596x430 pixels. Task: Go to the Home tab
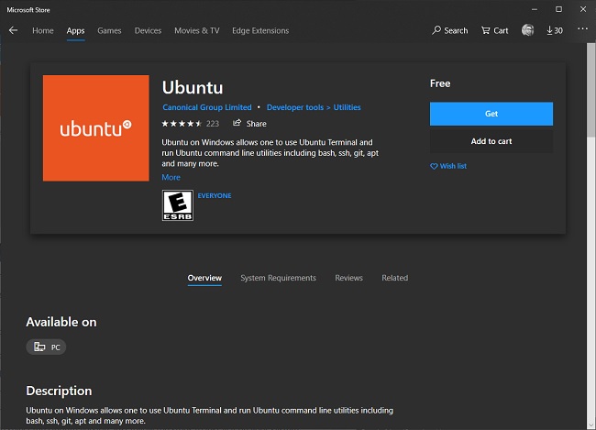tap(43, 30)
